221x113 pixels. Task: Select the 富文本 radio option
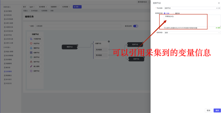(x=174, y=13)
